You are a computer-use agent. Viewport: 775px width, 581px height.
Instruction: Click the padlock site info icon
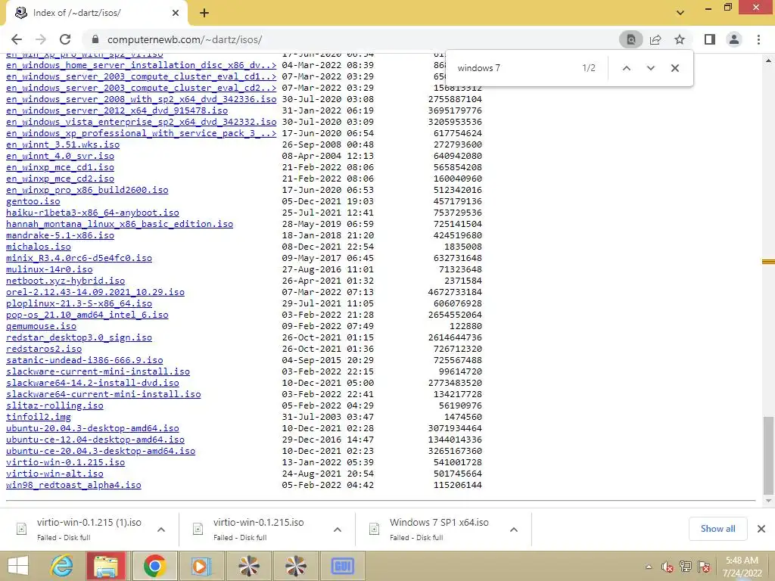(x=96, y=39)
